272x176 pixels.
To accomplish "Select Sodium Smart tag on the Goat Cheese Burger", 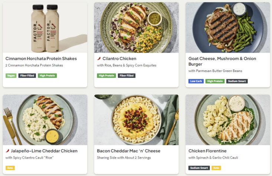I will (x=237, y=81).
